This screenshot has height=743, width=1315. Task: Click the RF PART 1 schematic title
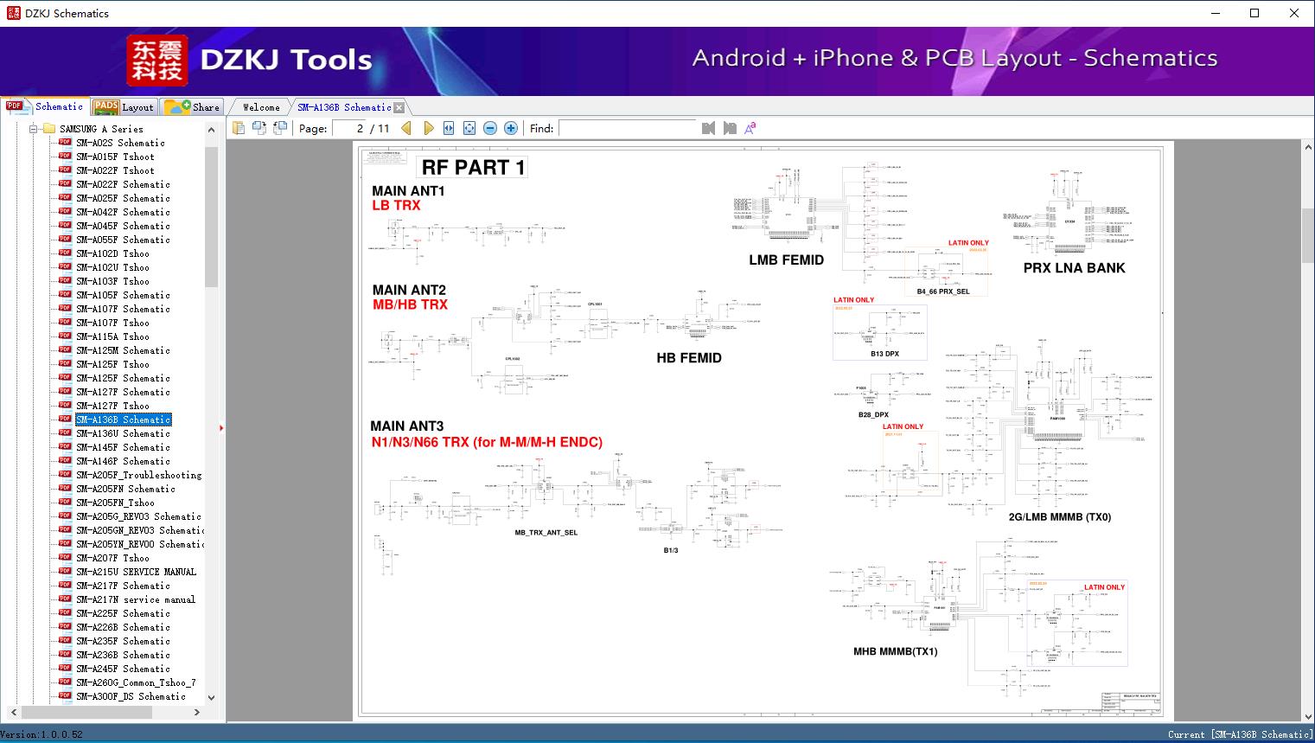pos(473,168)
